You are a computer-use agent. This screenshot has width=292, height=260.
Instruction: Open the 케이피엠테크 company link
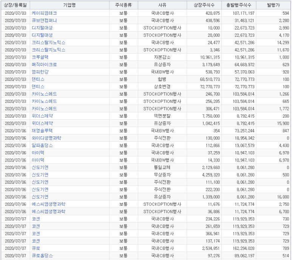pyautogui.click(x=44, y=13)
